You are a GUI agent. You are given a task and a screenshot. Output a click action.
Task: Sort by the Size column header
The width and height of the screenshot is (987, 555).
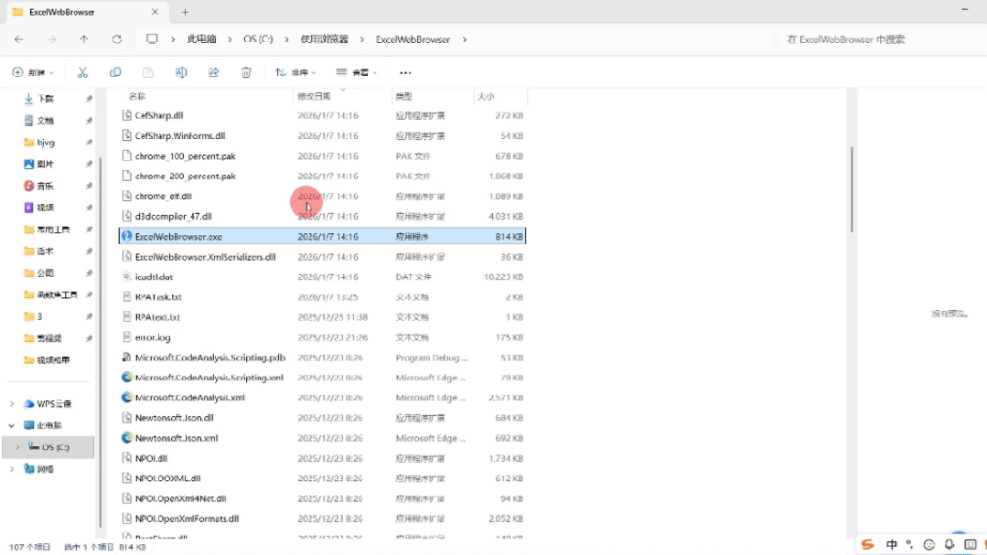[486, 96]
